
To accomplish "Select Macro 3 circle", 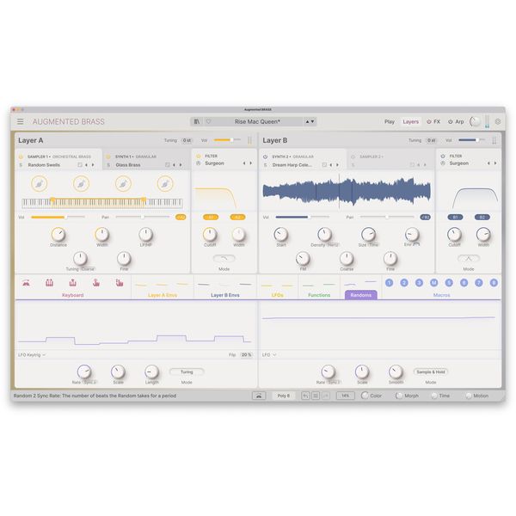I will coord(419,283).
